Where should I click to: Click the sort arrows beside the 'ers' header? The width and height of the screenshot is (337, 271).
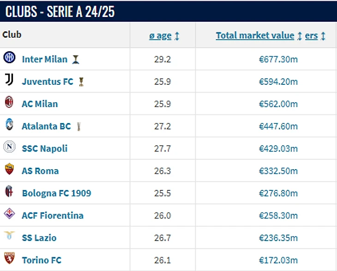[323, 36]
